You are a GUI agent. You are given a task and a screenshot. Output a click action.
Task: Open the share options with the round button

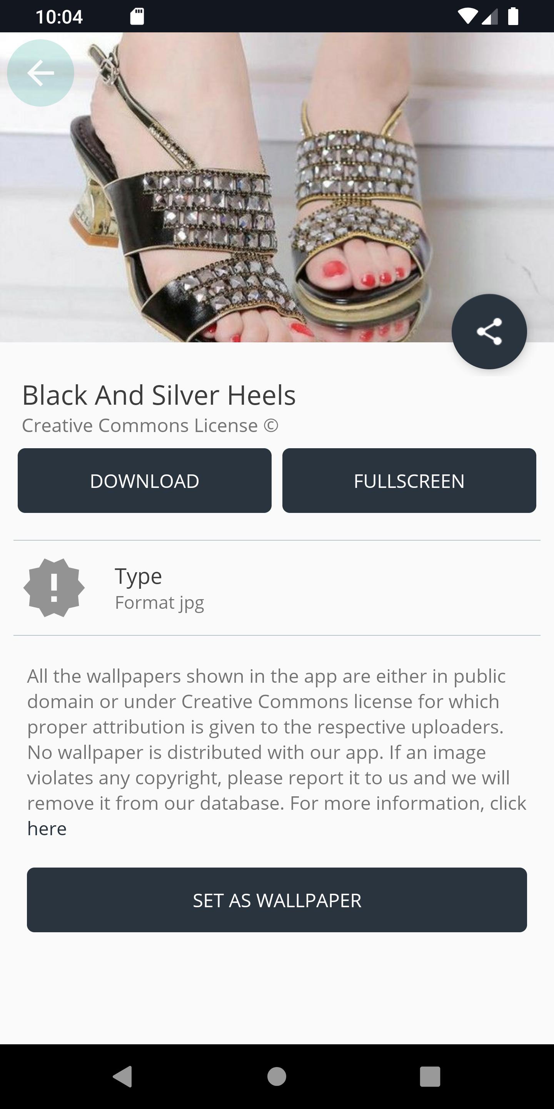click(489, 332)
